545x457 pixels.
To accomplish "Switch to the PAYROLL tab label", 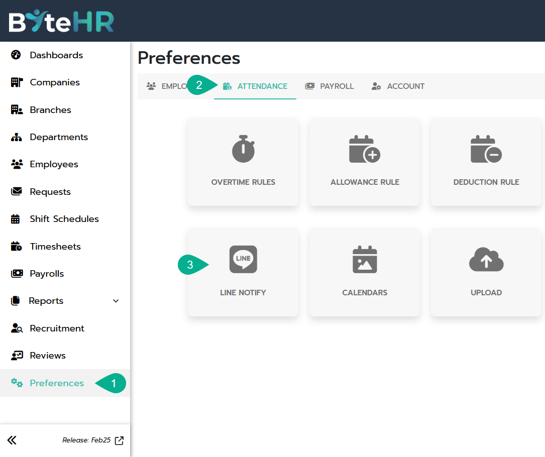I will point(337,86).
